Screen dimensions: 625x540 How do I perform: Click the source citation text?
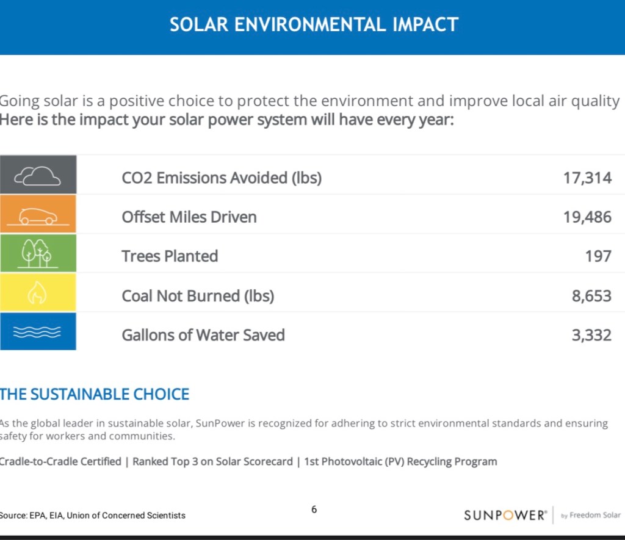pos(92,515)
